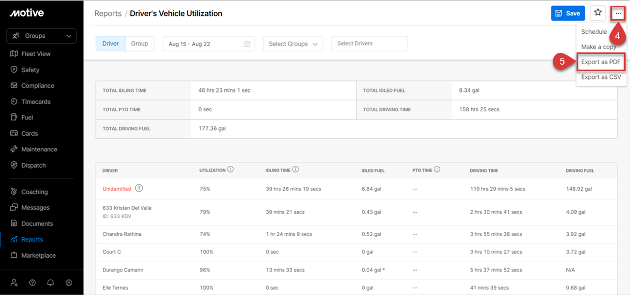630x295 pixels.
Task: Click the Messages chat icon
Action: (14, 208)
